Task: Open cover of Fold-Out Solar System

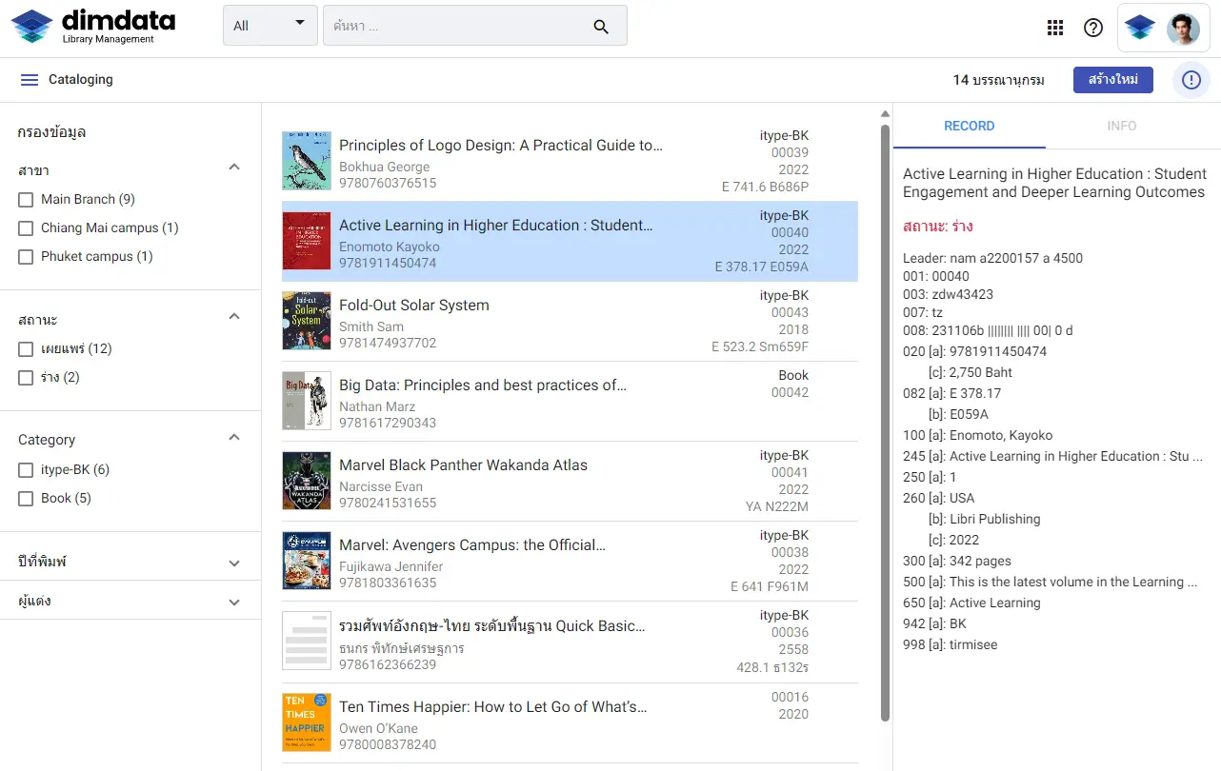Action: (307, 321)
